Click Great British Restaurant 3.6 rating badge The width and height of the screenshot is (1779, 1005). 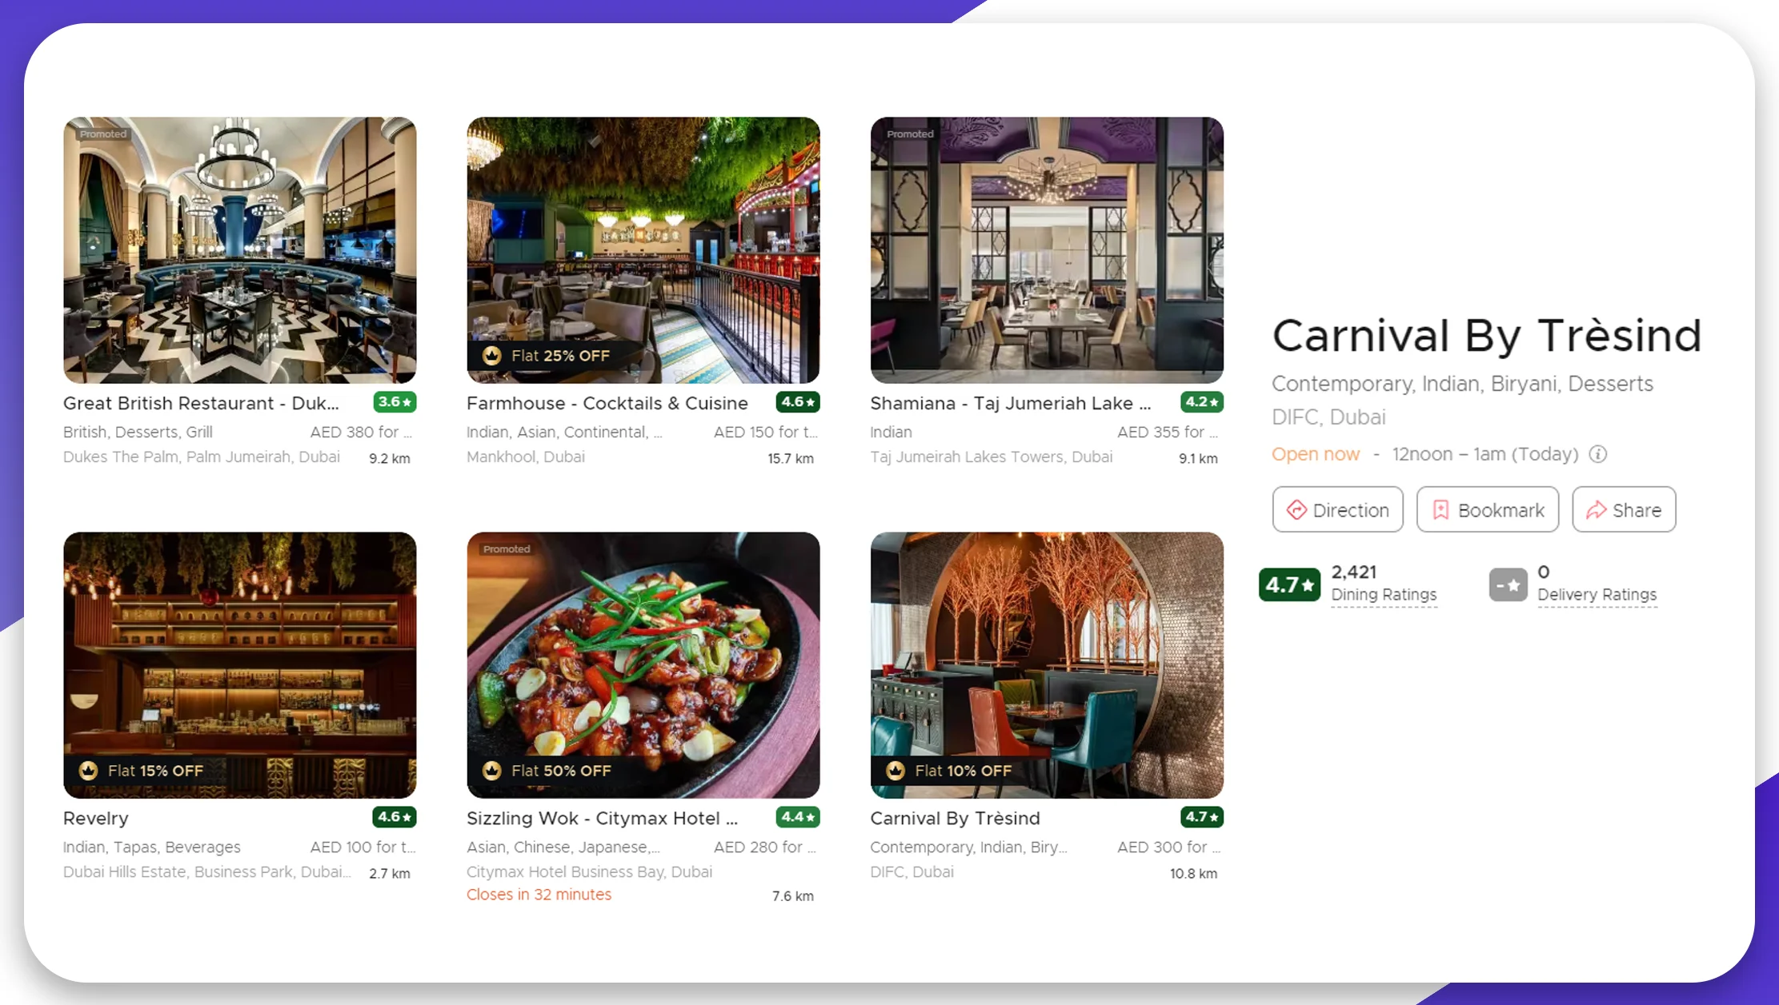click(395, 402)
